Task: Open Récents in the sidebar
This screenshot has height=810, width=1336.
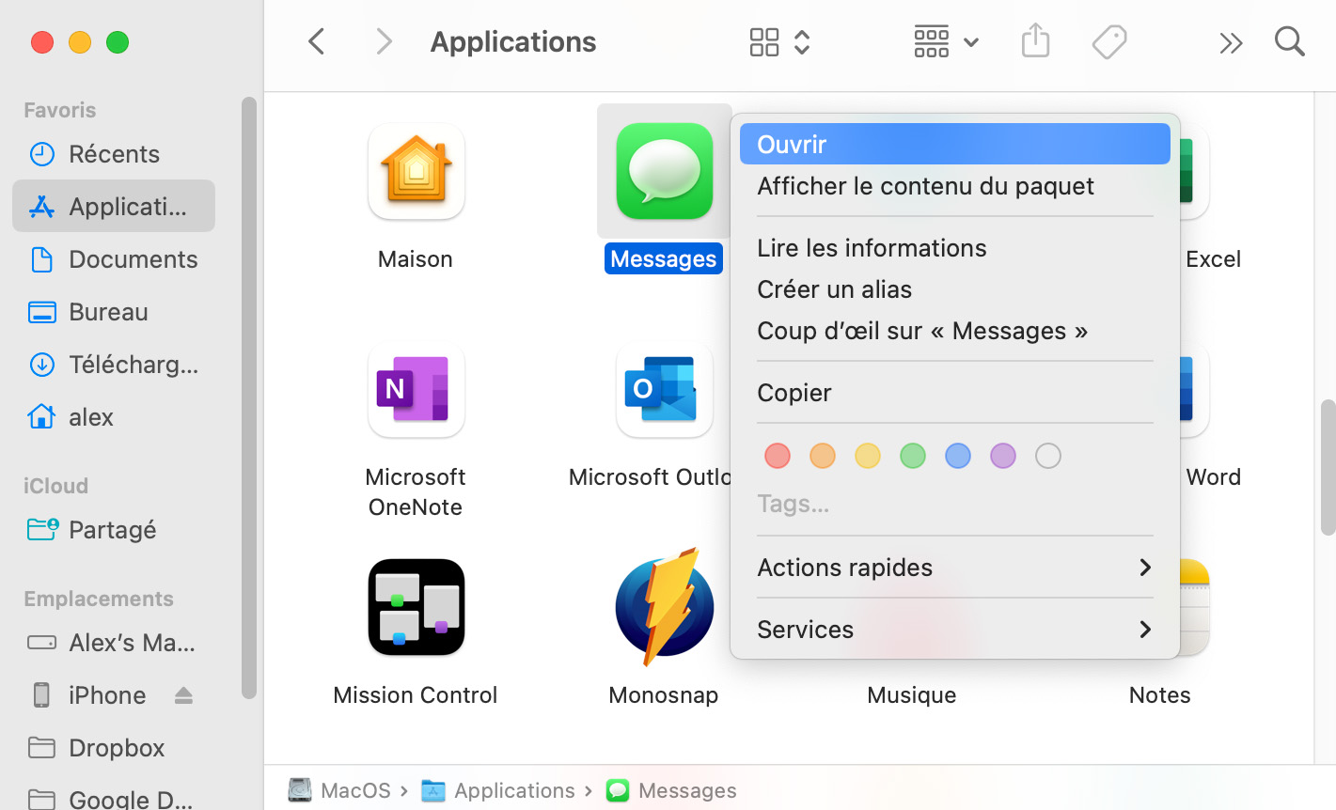Action: 114,154
